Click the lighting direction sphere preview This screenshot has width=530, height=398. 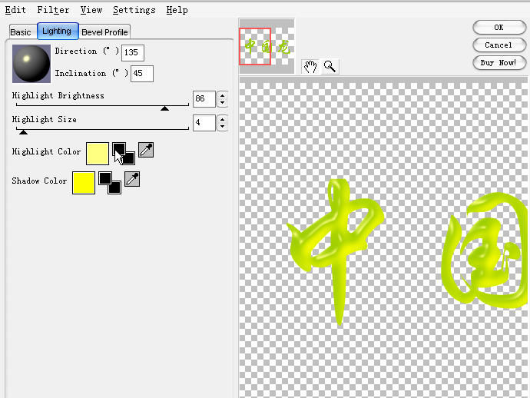pos(31,64)
